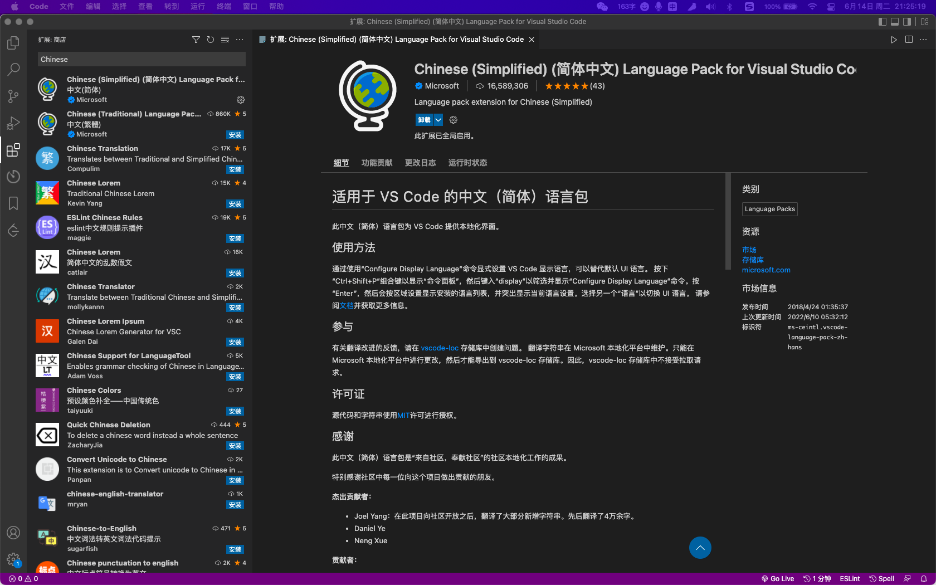Toggle primary side bar layout icon
This screenshot has height=585, width=936.
[883, 22]
